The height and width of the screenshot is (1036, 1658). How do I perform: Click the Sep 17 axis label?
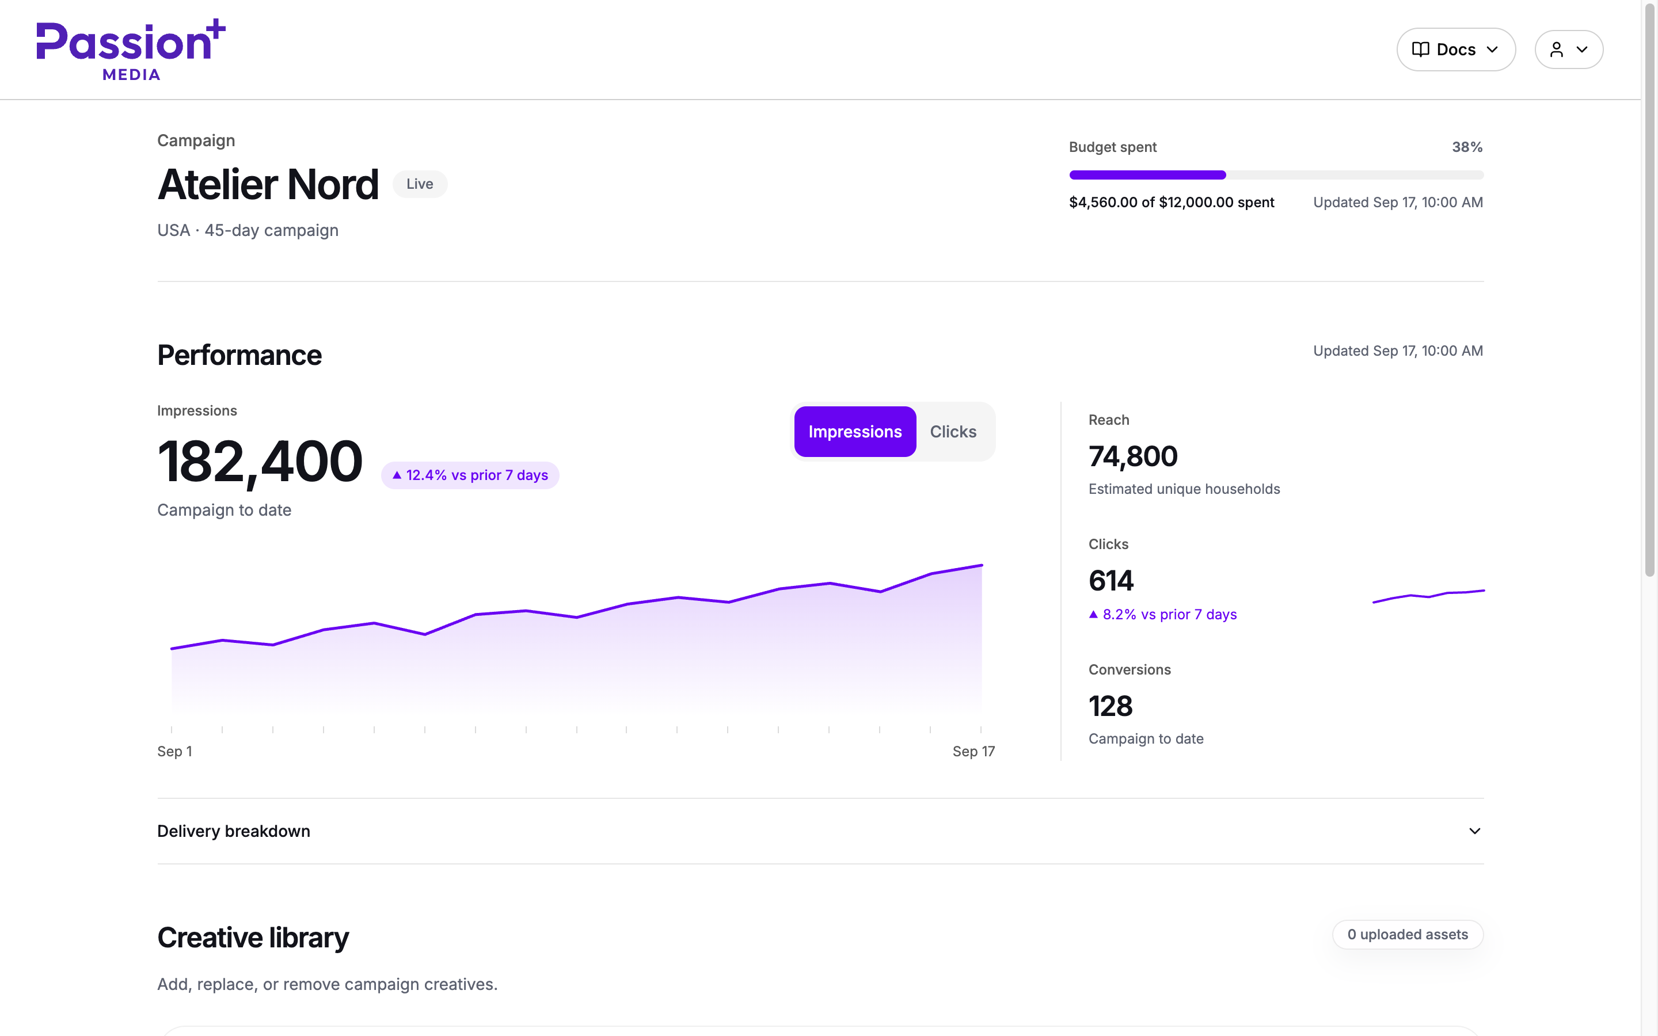973,752
